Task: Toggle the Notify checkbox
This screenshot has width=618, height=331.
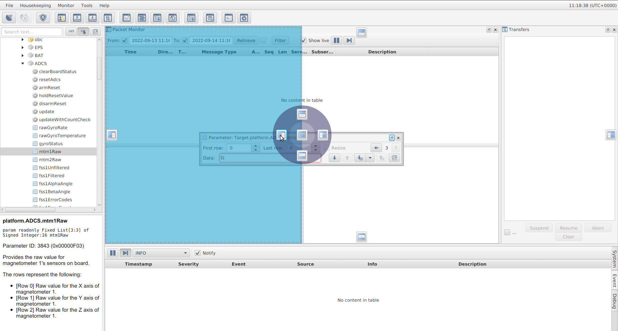Action: pos(198,253)
